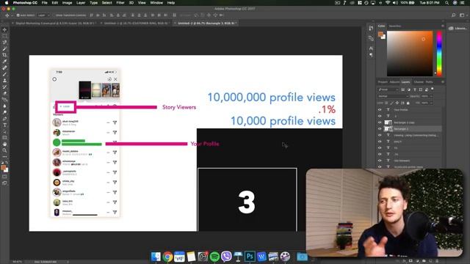Filter layers by type layers
Screen dimensions: 470x264
coord(414,89)
